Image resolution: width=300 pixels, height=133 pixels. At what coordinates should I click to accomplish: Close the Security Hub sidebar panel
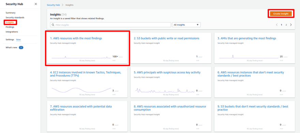point(36,4)
